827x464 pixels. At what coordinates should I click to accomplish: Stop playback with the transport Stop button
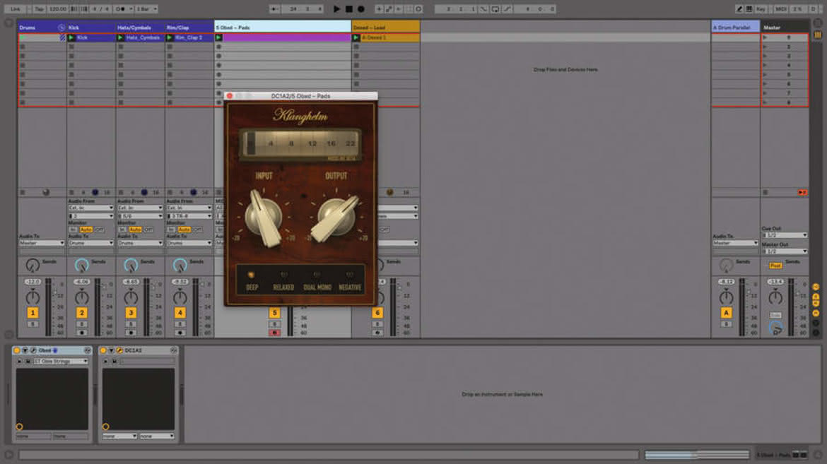348,9
